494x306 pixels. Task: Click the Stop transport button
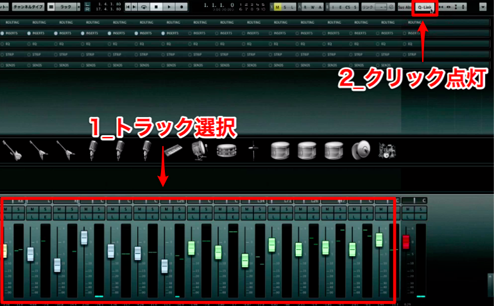tap(156, 6)
